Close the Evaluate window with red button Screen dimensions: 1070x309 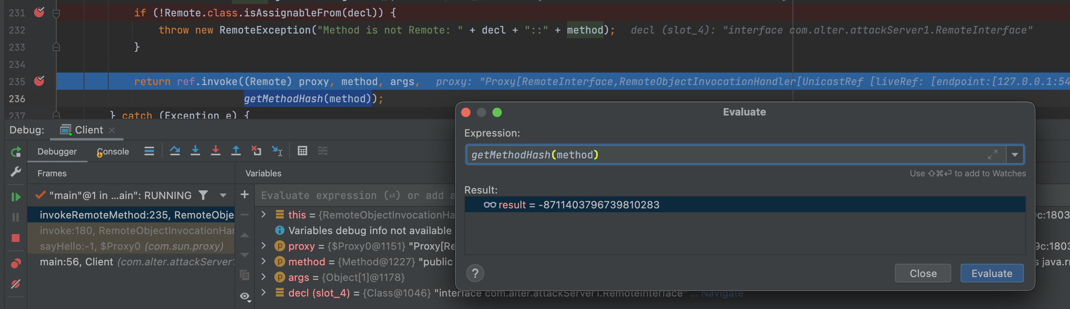(466, 112)
